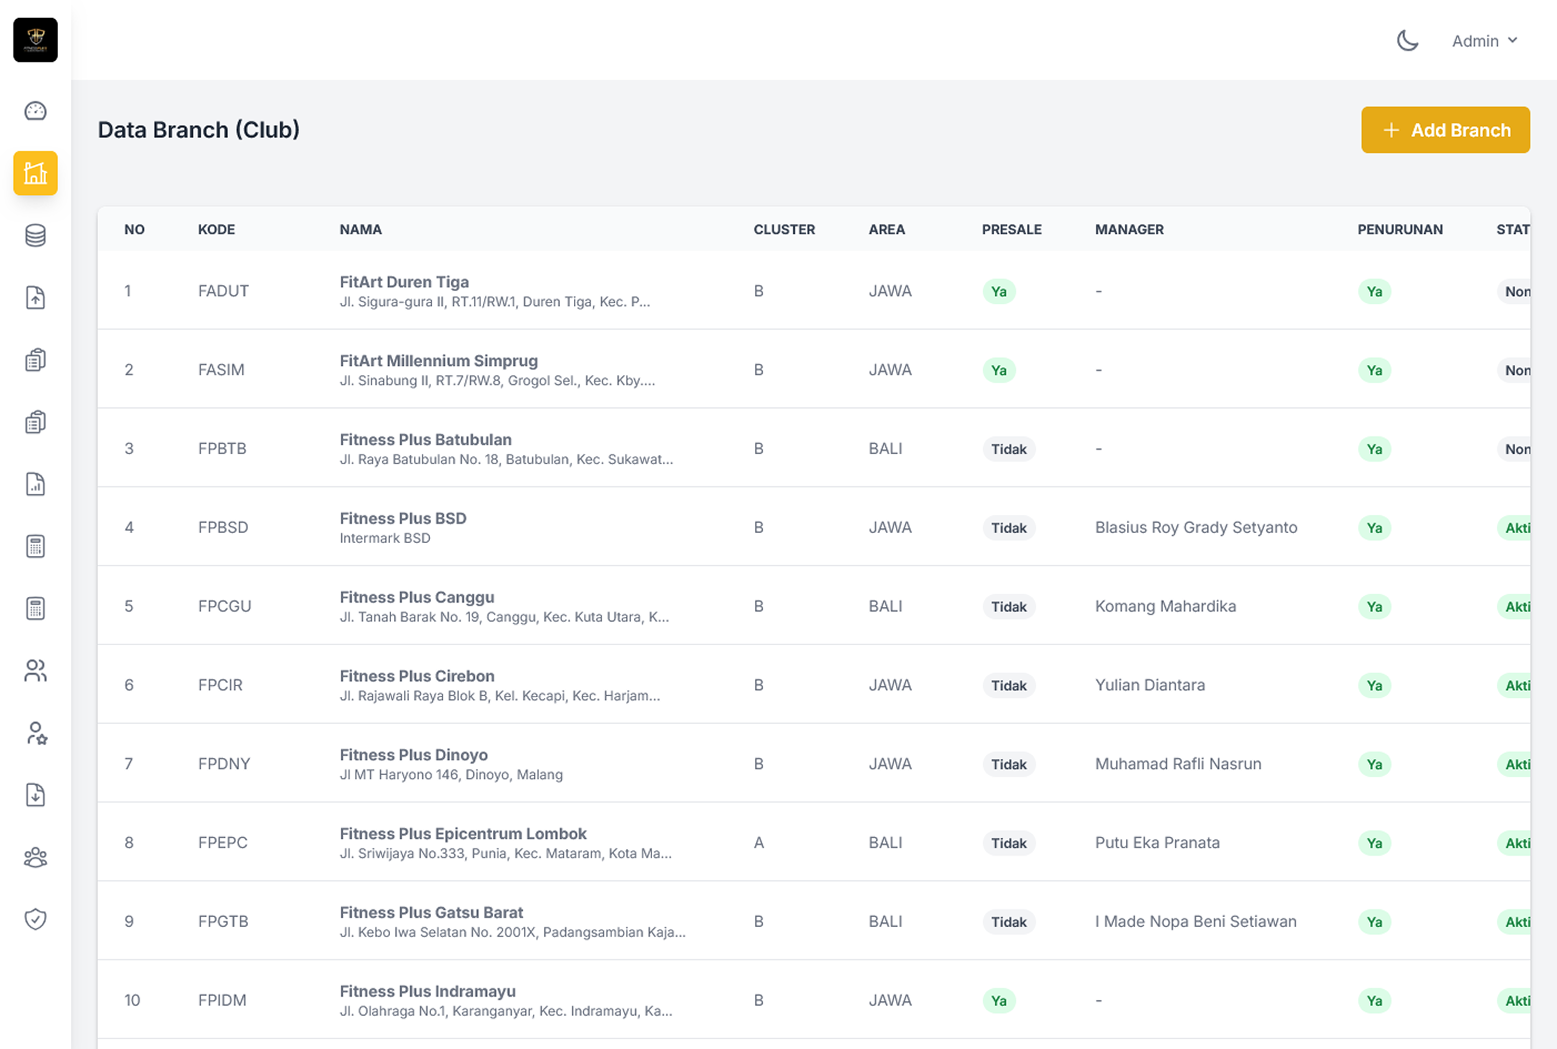Click the FPCGU code cell
Screen dimensions: 1557x1049
click(224, 607)
